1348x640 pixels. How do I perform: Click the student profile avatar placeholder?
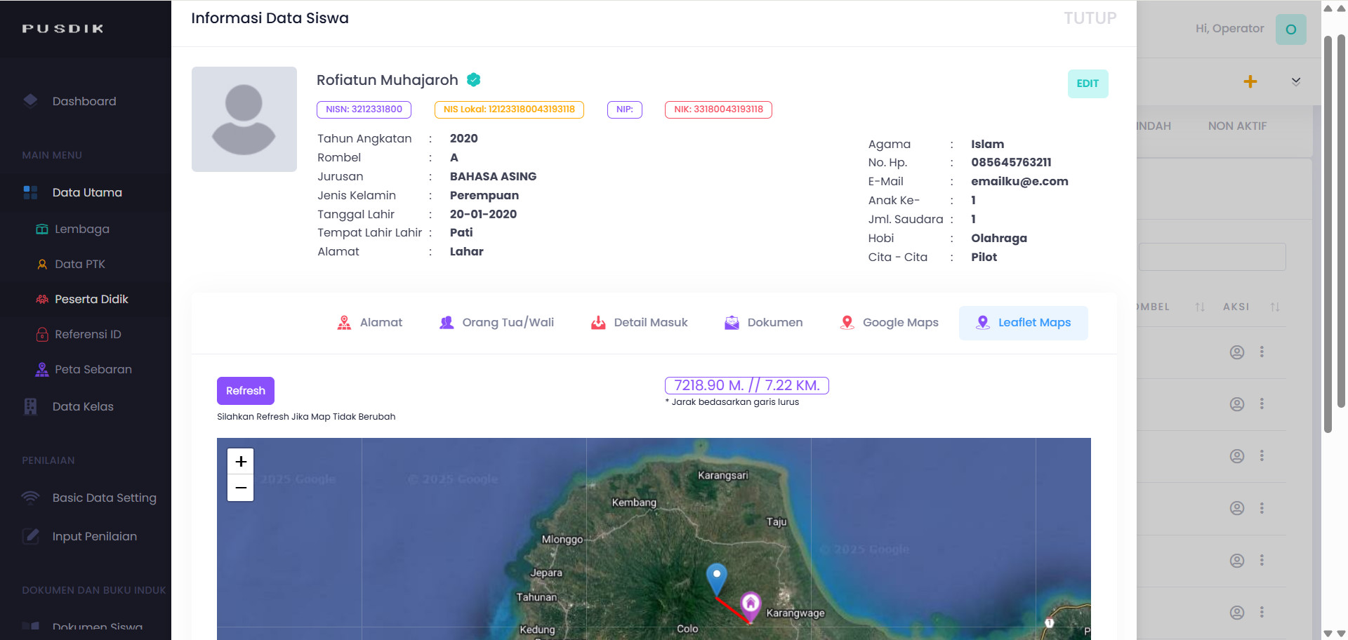pyautogui.click(x=244, y=119)
